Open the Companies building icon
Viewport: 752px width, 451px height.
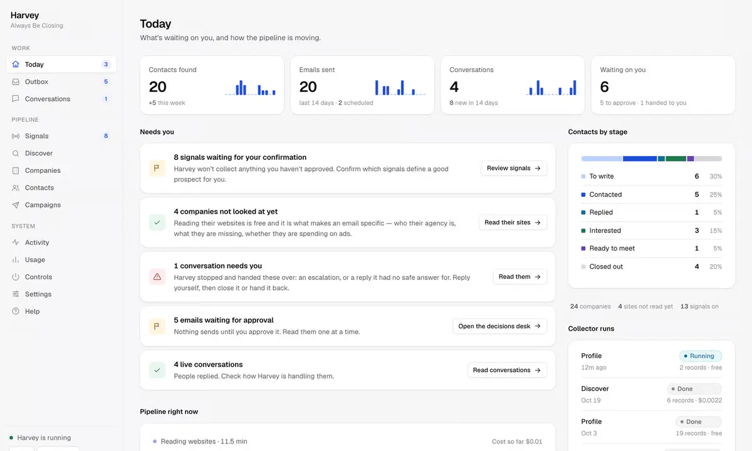(x=16, y=170)
